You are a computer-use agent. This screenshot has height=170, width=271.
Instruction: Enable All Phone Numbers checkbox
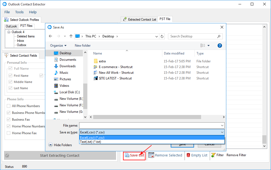[8, 106]
